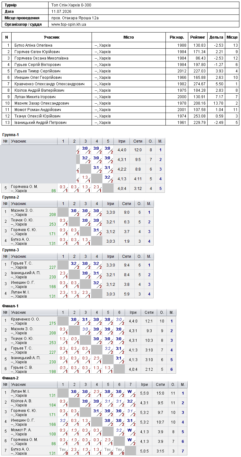Select the Группа-2 heading
Image resolution: width=241 pixels, height=457 pixels.
click(x=11, y=197)
